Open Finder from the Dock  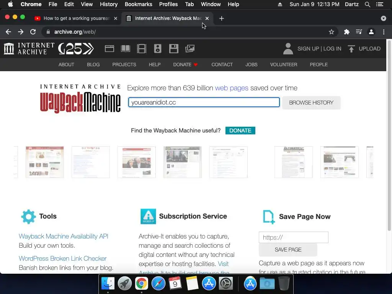(x=108, y=284)
